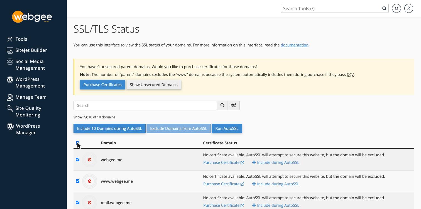
Task: Uncheck the webgee.me checkbox
Action: click(77, 160)
